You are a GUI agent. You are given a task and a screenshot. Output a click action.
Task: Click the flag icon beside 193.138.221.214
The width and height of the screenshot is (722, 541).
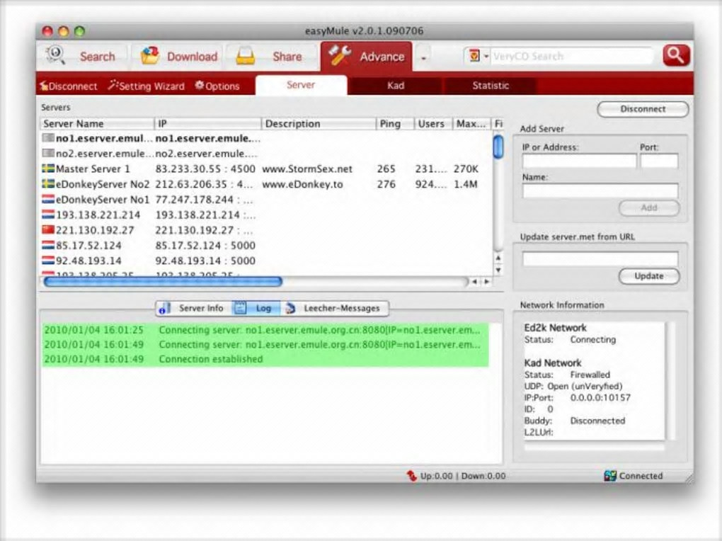(48, 215)
